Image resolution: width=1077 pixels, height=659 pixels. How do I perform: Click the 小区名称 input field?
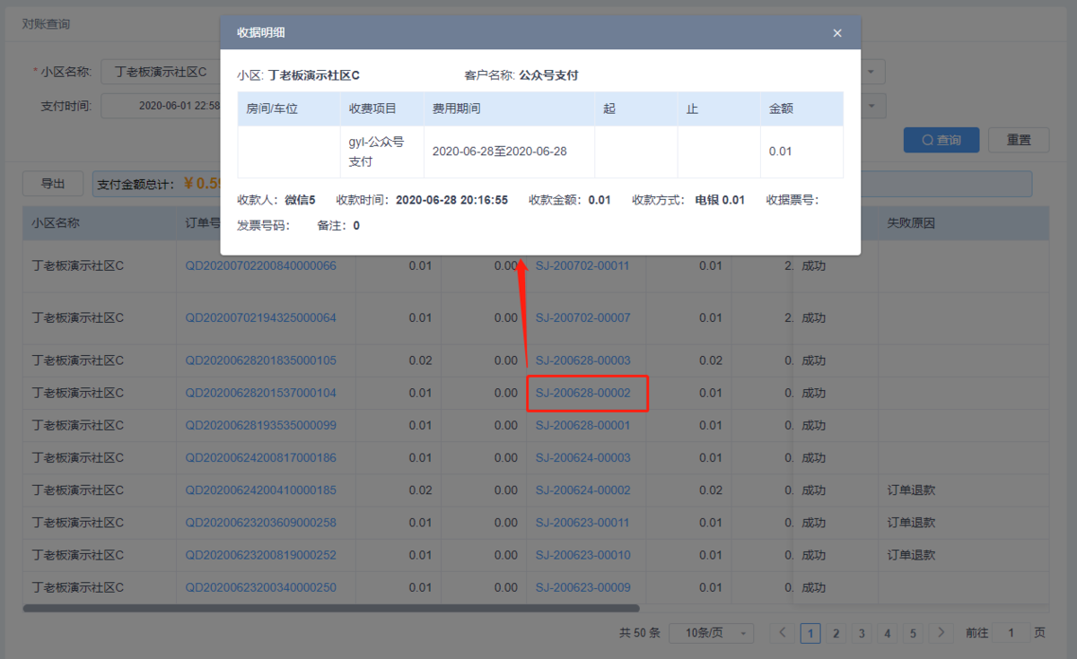[x=162, y=72]
